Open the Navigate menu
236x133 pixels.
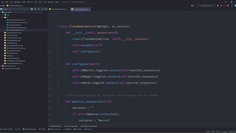pos(17,2)
